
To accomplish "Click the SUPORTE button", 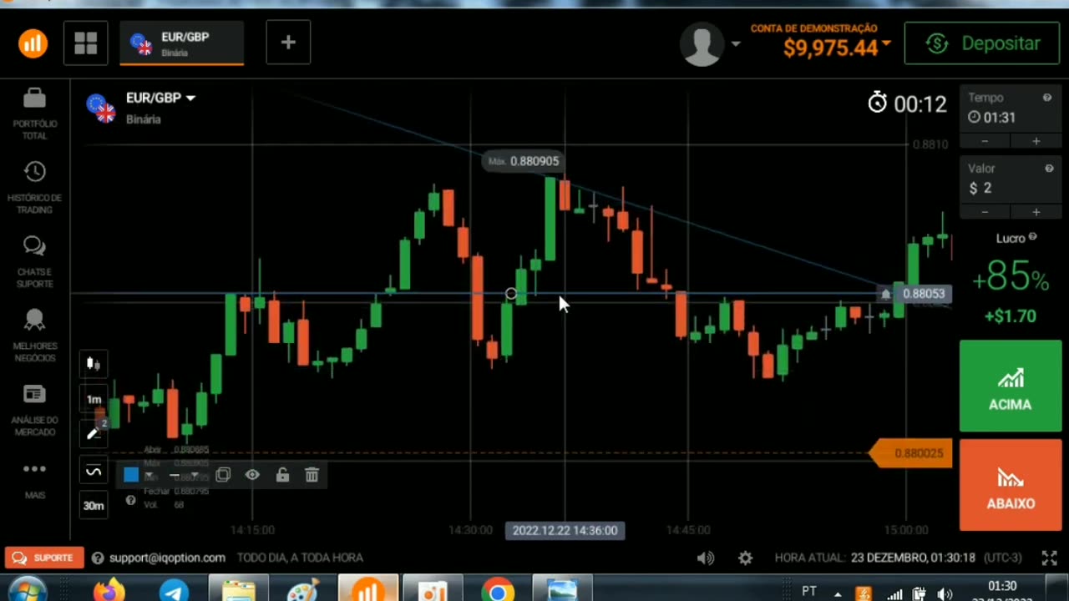I will [44, 558].
